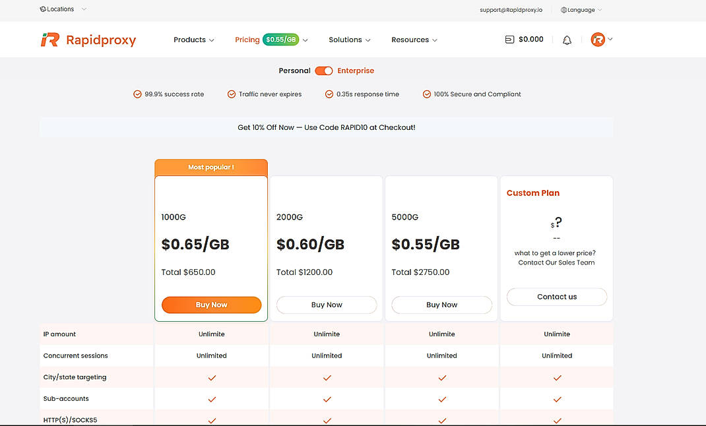
Task: Buy the 2000G plan now
Action: pyautogui.click(x=327, y=305)
